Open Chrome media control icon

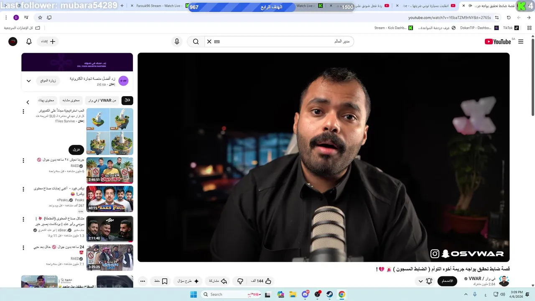pos(26,18)
